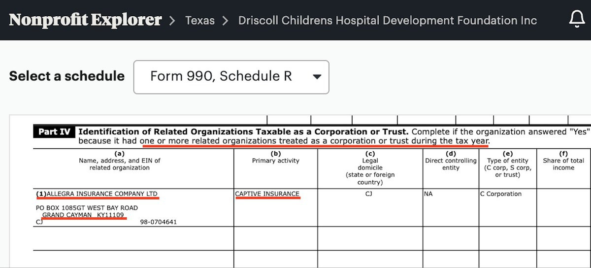Click the Part IV section label
591x268 pixels.
54,132
